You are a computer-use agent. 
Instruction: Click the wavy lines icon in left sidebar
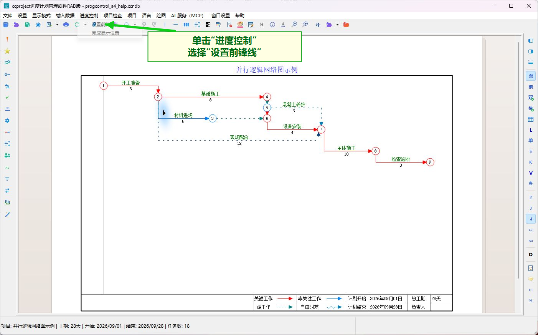pyautogui.click(x=7, y=62)
